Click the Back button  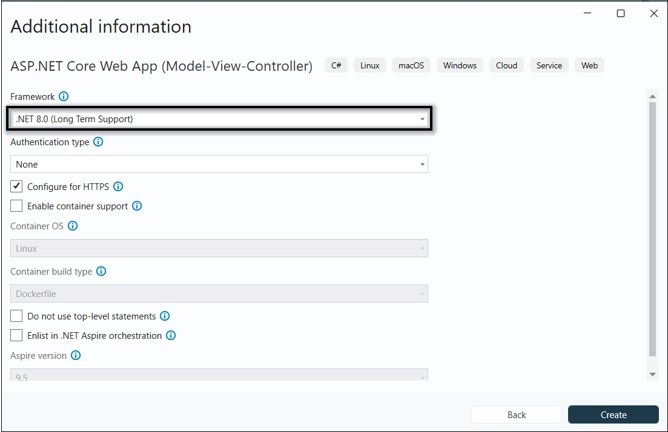[516, 414]
